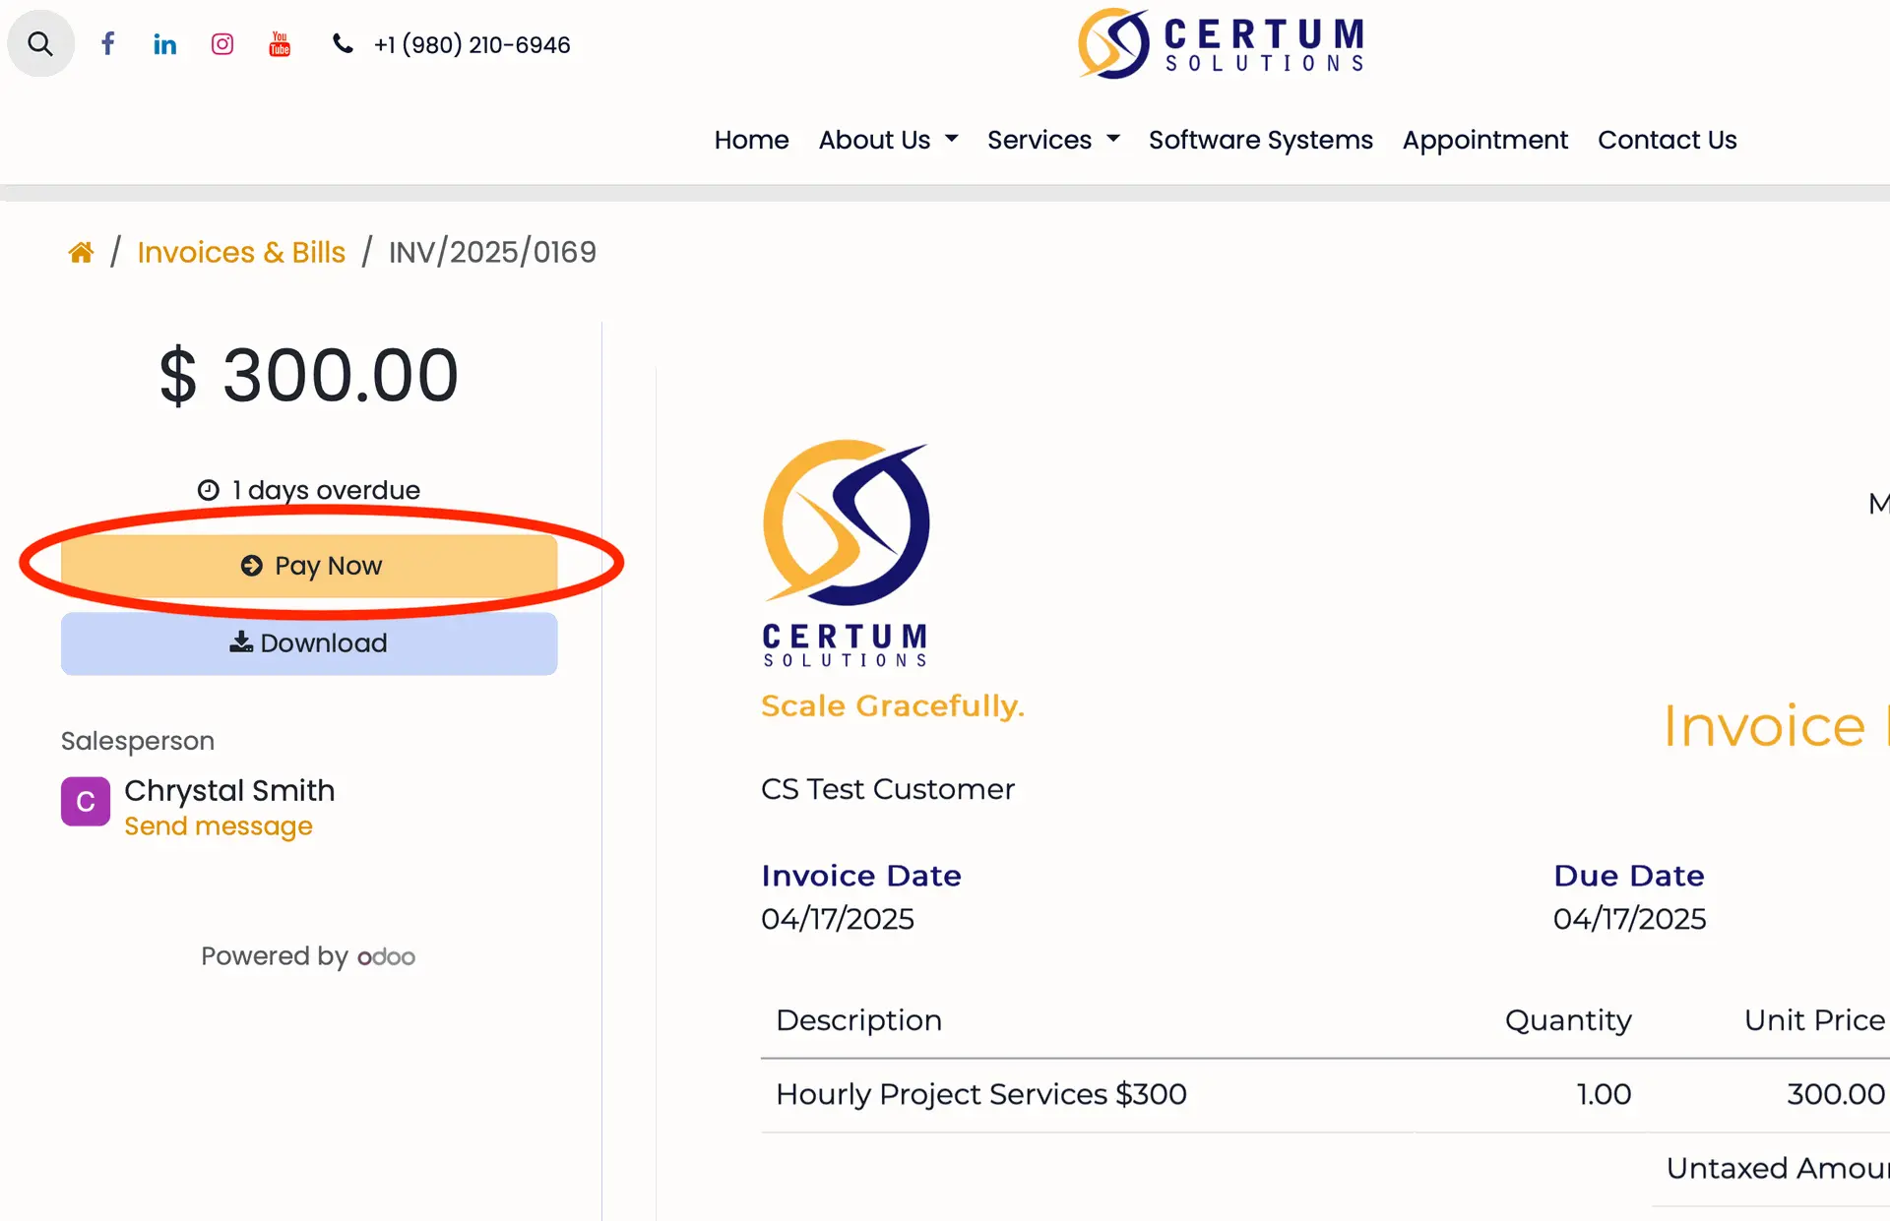Click the circled Pay Now button
This screenshot has height=1221, width=1890.
pyautogui.click(x=308, y=565)
